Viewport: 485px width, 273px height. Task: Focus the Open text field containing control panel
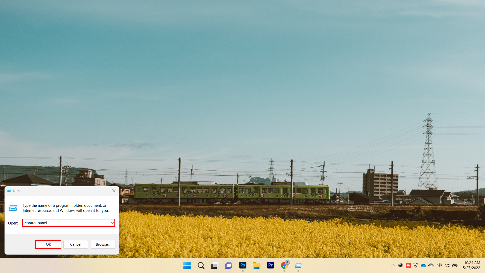68,223
